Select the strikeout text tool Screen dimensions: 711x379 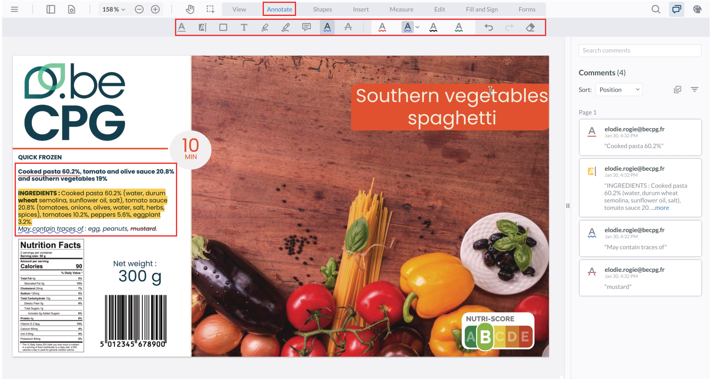pos(348,27)
